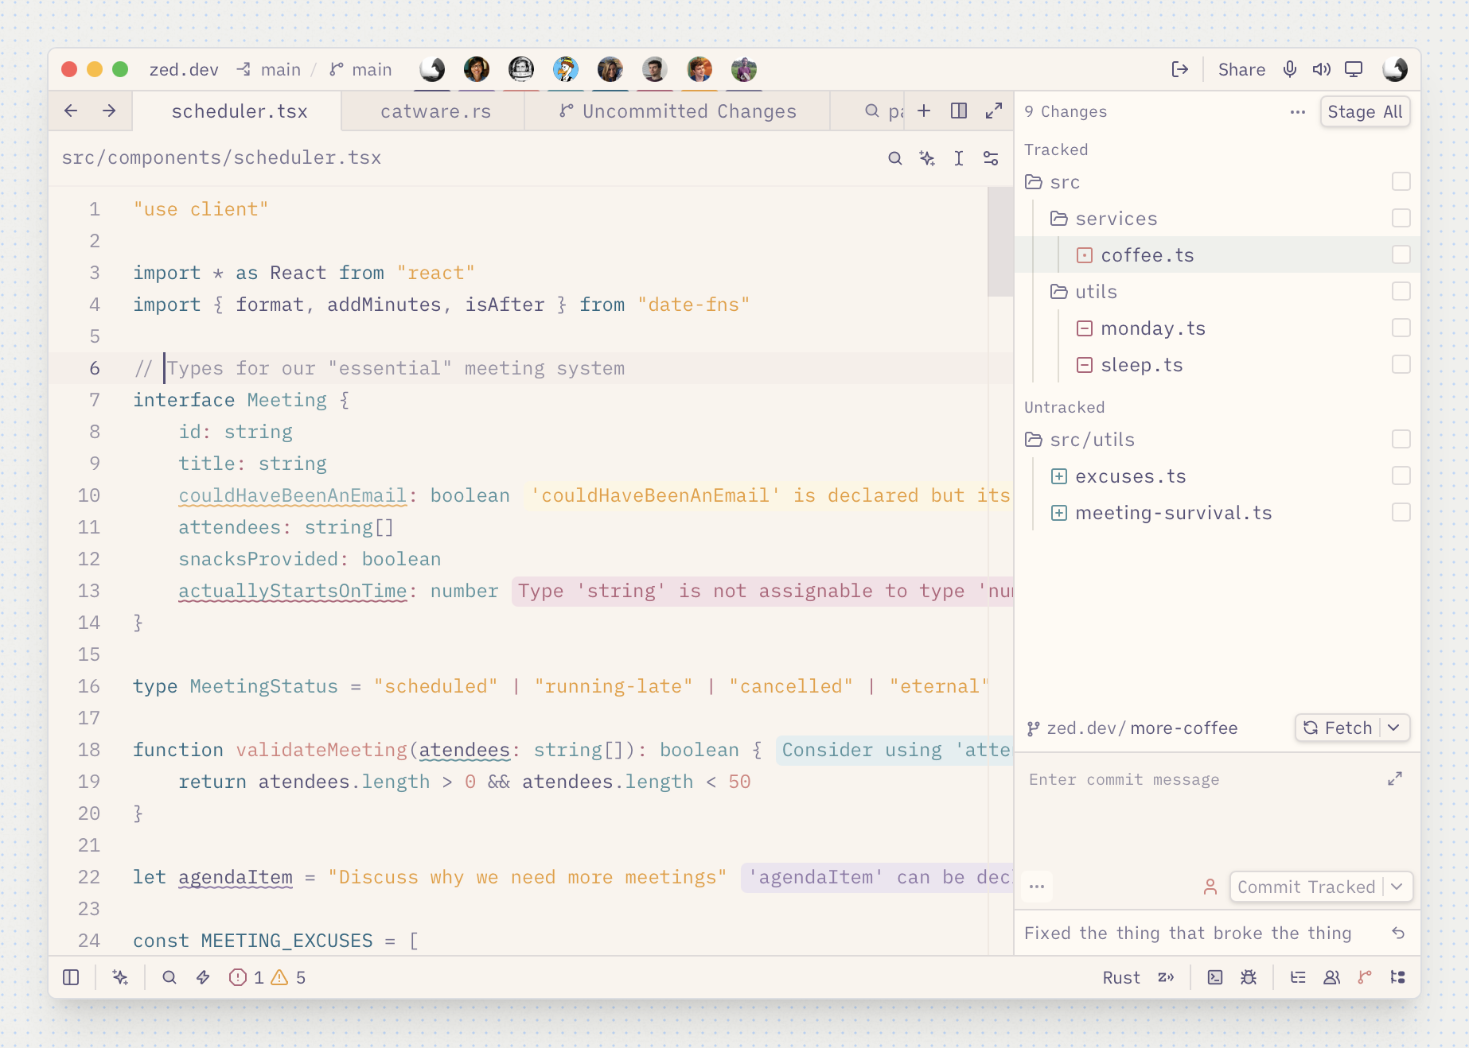Open the git panel icon in status bar

pyautogui.click(x=1365, y=977)
